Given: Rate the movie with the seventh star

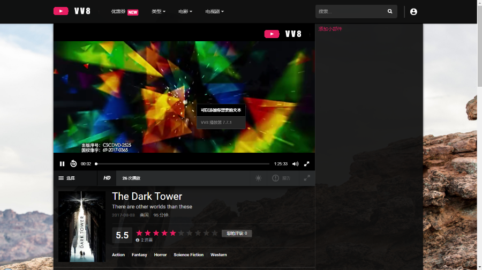Looking at the screenshot, I should click(x=190, y=233).
